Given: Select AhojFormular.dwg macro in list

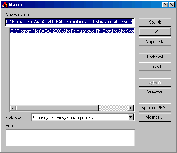Looking at the screenshot, I should [x=72, y=31].
